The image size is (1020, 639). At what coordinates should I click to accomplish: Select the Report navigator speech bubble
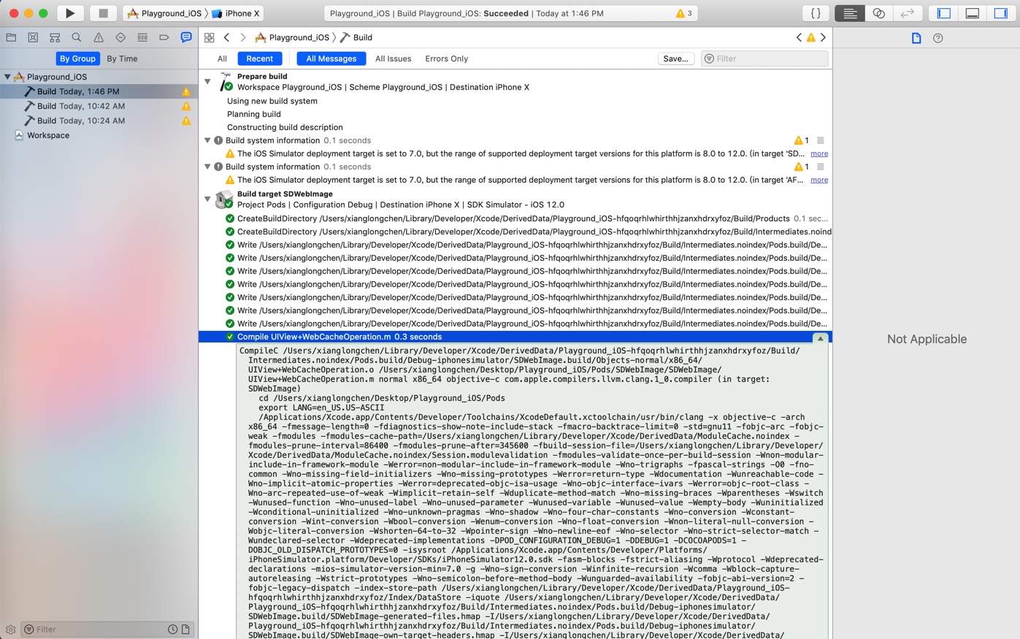coord(185,37)
